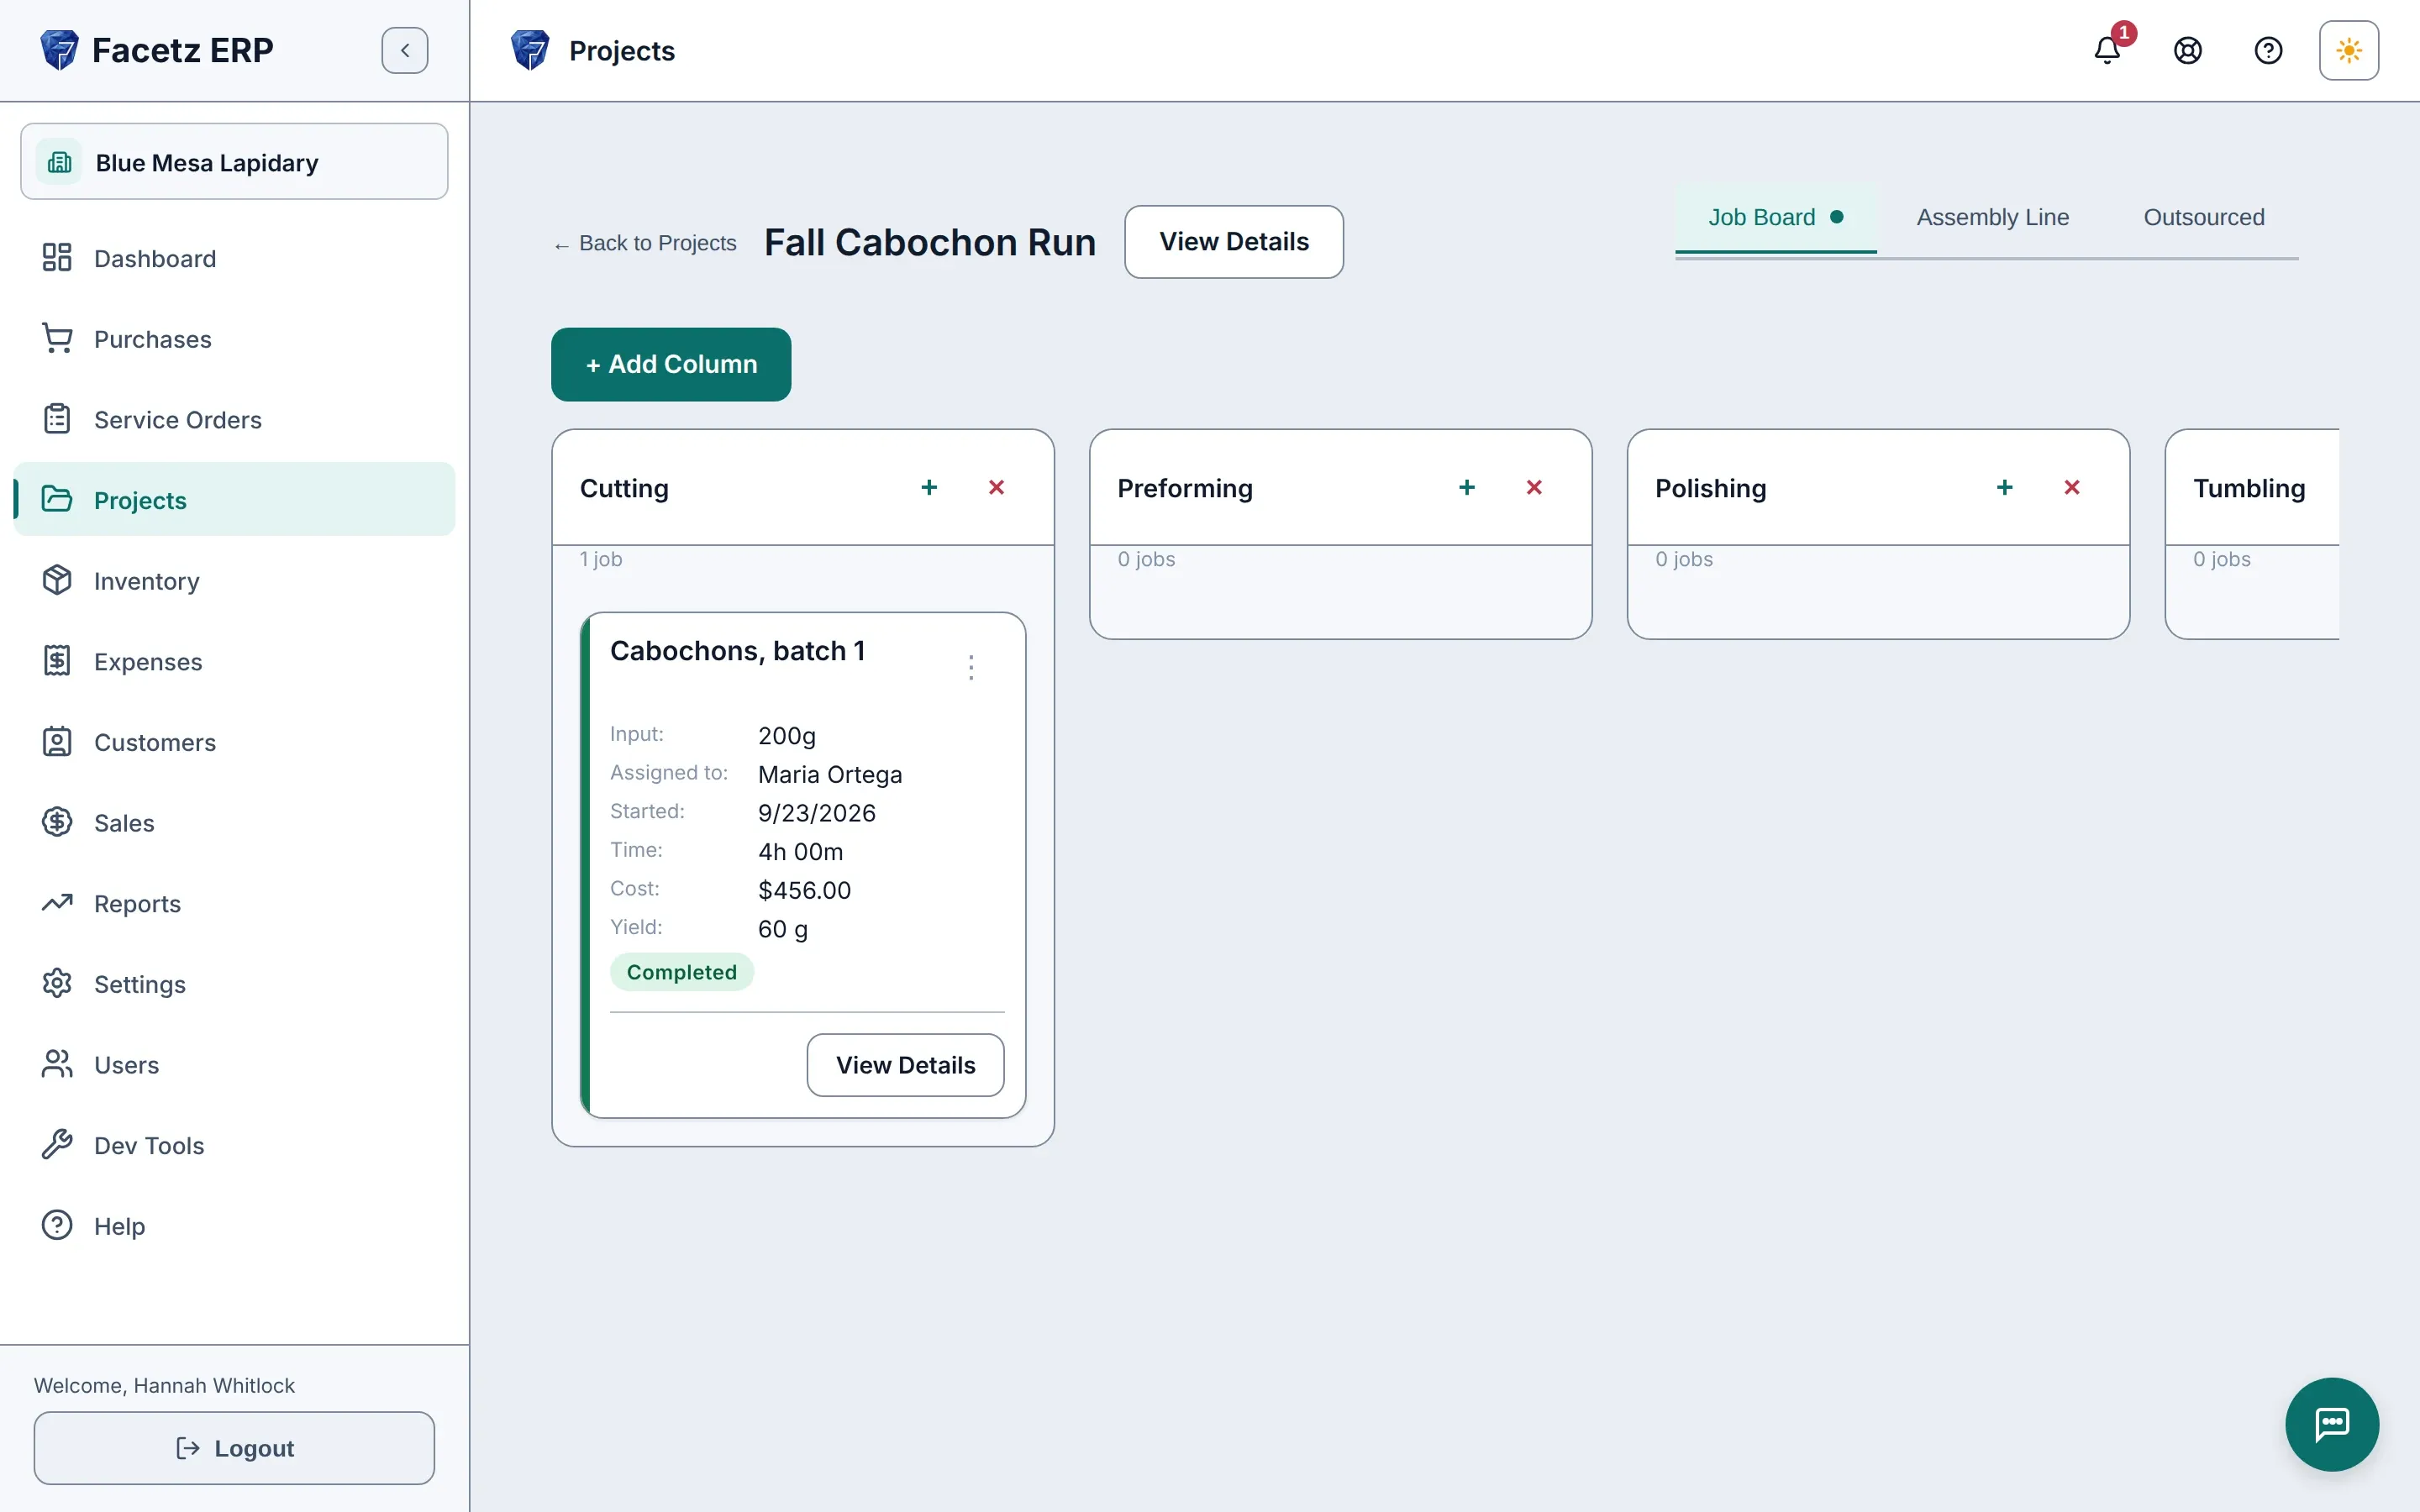Image resolution: width=2420 pixels, height=1512 pixels.
Task: Click the Tumbling column header
Action: tap(2249, 488)
